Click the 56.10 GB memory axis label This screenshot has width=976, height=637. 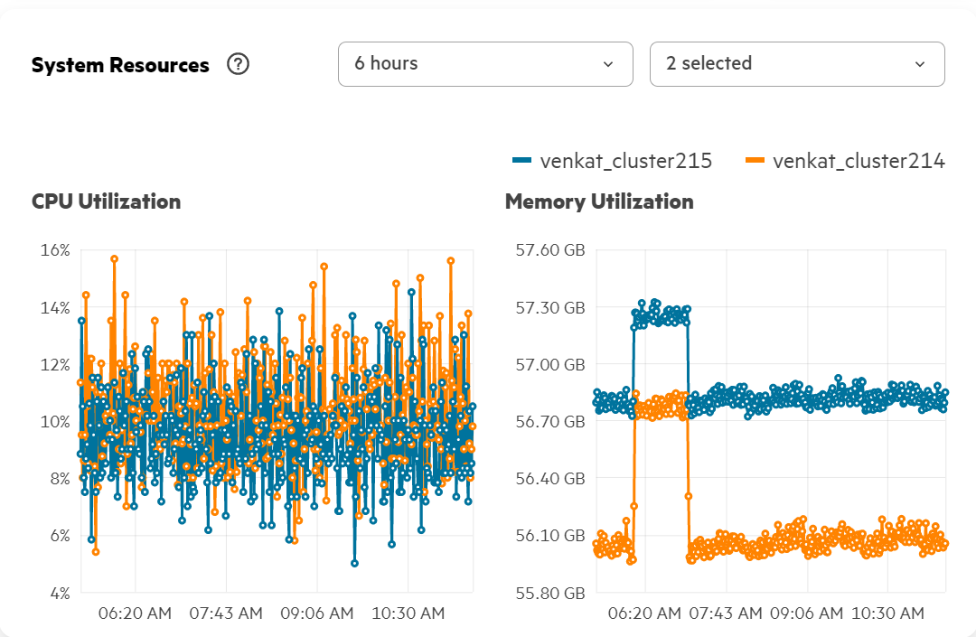[550, 536]
